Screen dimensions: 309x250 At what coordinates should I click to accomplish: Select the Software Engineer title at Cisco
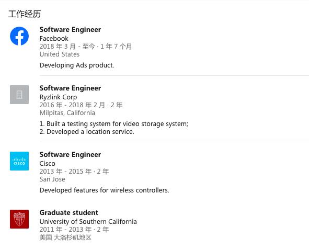point(70,155)
